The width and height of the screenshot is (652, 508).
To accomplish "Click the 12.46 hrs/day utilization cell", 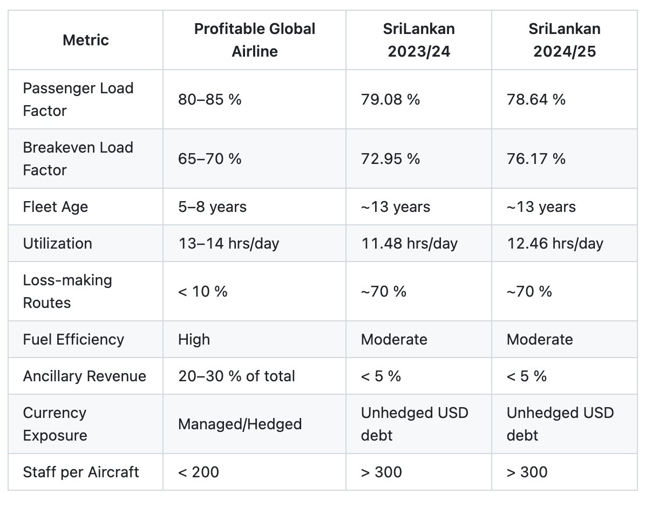I will click(555, 243).
